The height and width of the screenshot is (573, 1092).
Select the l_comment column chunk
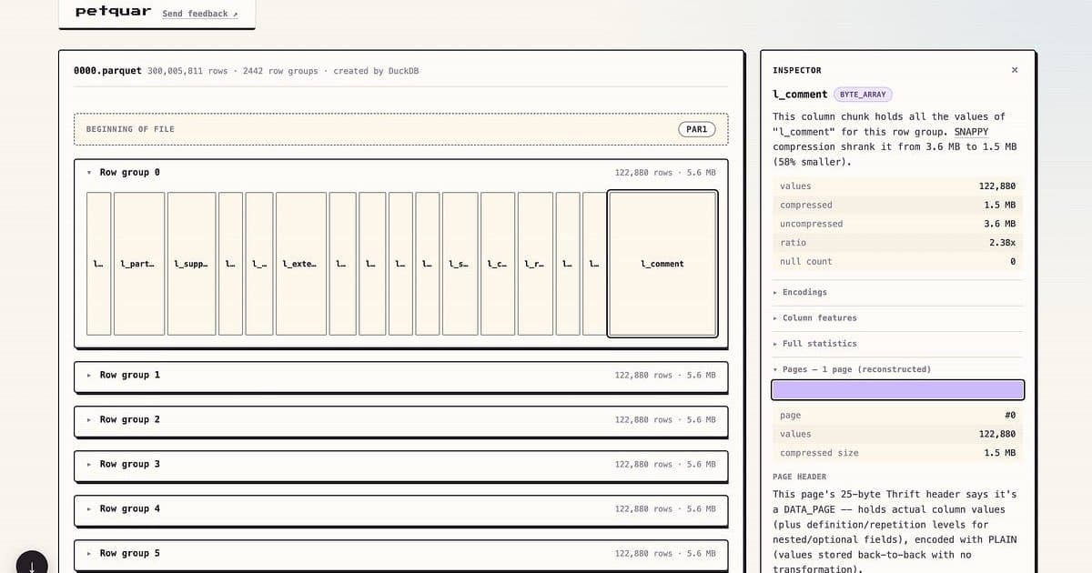click(x=662, y=264)
